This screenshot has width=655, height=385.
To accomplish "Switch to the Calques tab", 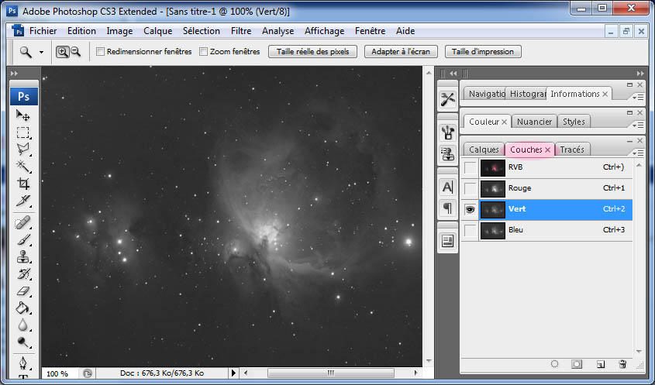I will point(484,150).
